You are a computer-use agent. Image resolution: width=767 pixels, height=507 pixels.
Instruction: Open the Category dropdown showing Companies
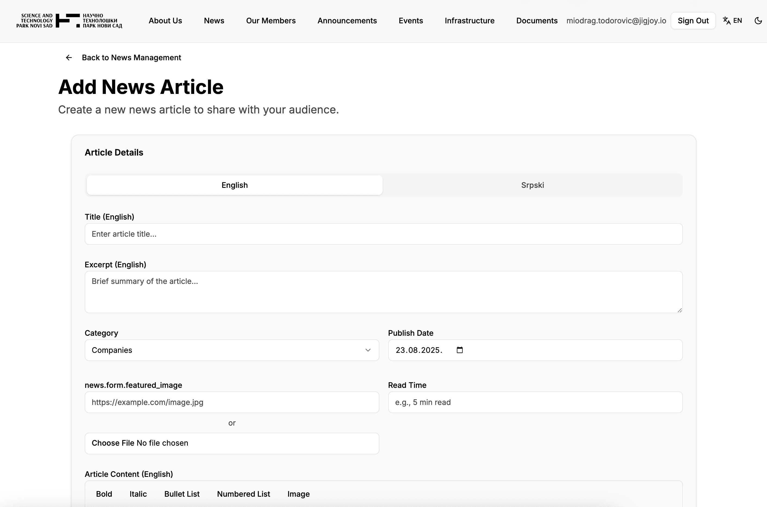coord(232,350)
